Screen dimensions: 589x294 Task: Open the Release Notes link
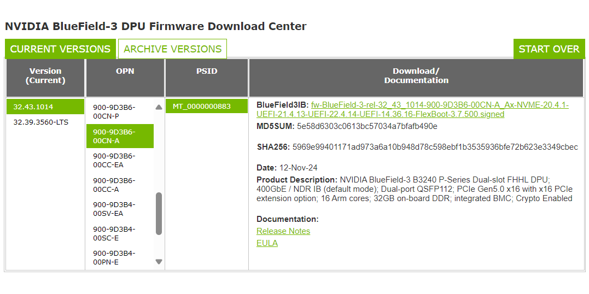point(283,231)
